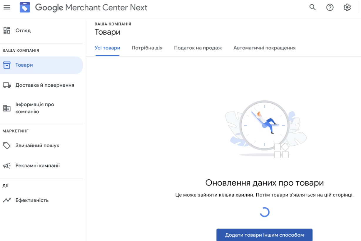Open settings with the gear icon

click(347, 7)
